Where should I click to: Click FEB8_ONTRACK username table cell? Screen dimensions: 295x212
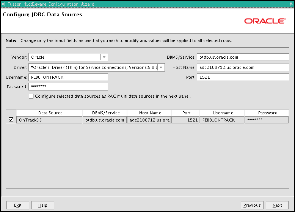222,120
